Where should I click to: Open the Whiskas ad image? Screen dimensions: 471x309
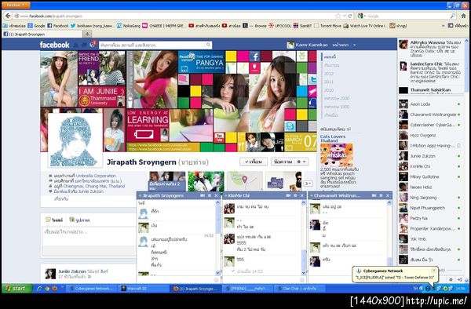coord(337,155)
